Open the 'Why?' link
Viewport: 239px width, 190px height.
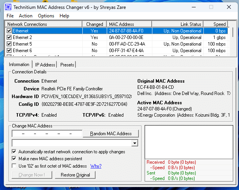pos(96,166)
